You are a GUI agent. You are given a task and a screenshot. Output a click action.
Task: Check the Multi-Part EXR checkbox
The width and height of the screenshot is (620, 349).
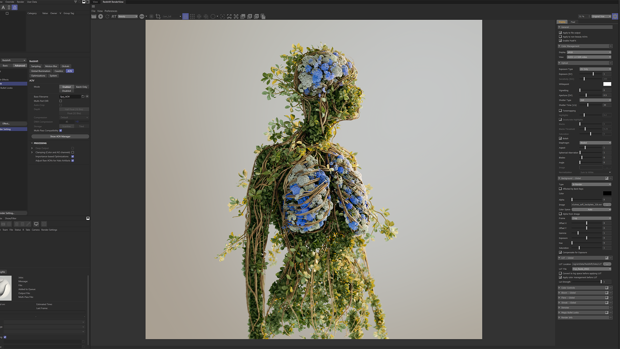[60, 101]
